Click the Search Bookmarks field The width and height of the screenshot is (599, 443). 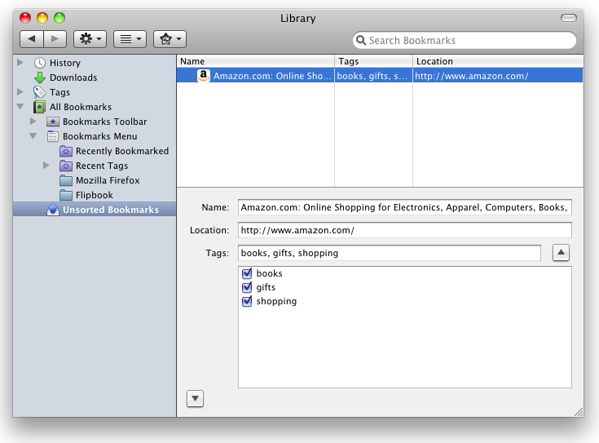coord(465,40)
